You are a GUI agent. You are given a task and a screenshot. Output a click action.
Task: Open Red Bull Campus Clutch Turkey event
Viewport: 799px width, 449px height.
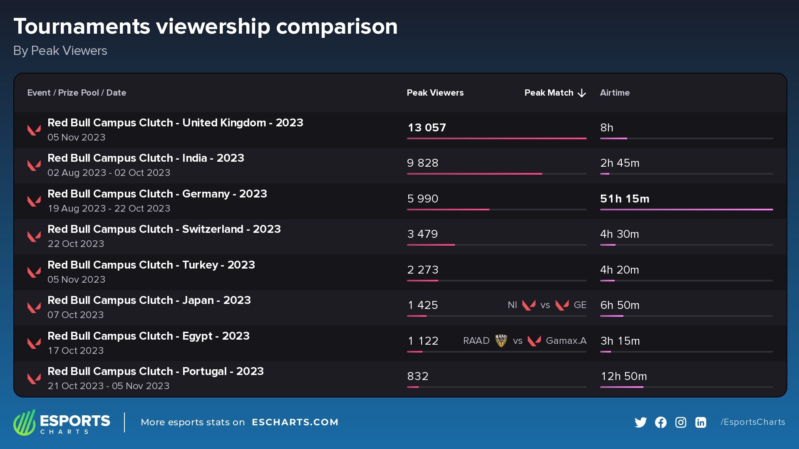pos(151,265)
